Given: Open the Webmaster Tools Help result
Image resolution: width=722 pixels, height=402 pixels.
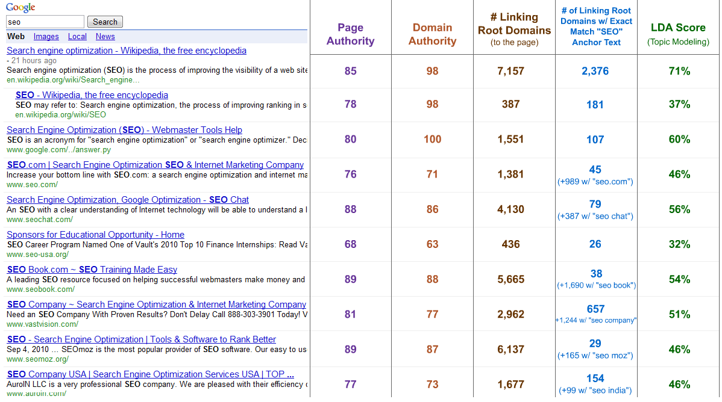Looking at the screenshot, I should click(124, 130).
